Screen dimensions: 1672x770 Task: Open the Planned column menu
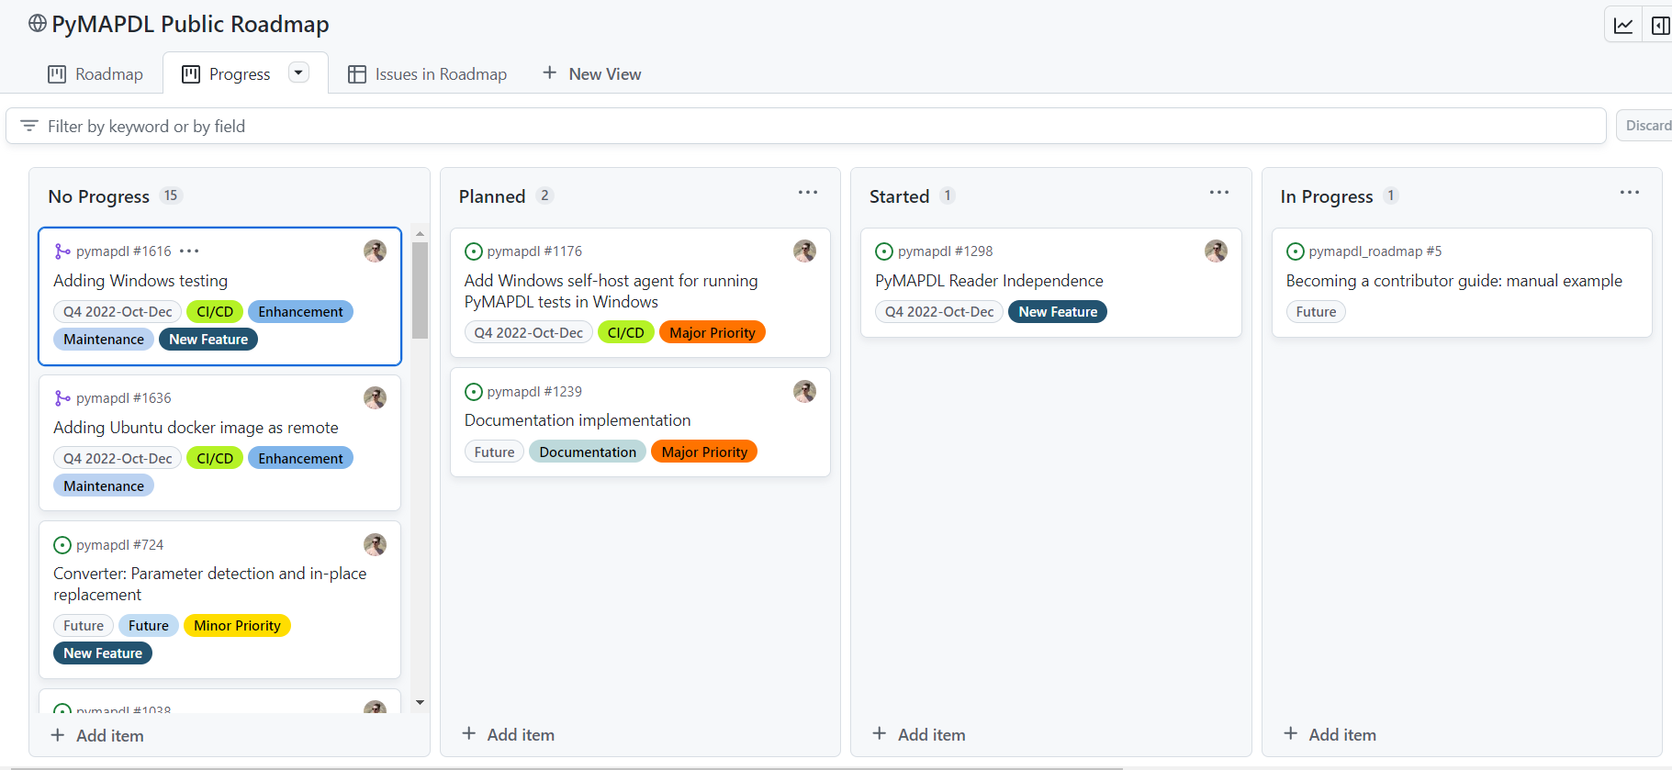point(808,193)
